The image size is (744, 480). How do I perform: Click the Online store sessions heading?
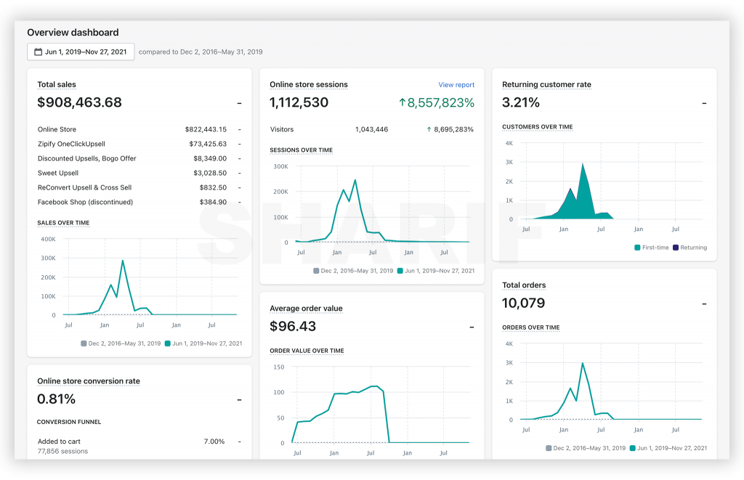click(x=308, y=84)
